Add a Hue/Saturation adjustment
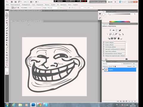 (110, 34)
